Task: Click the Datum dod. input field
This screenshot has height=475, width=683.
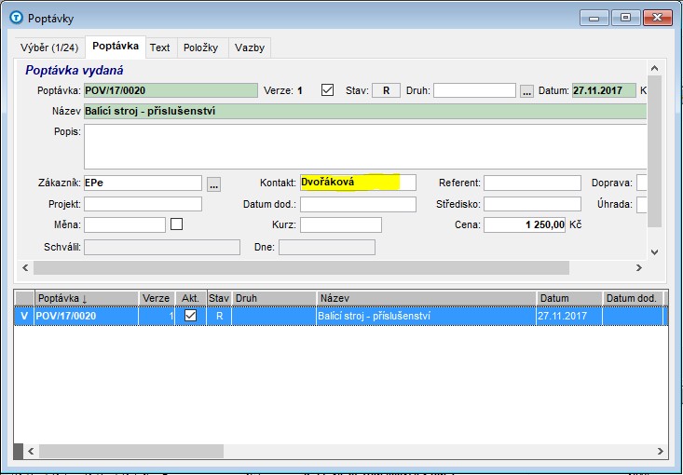Action: (x=358, y=204)
